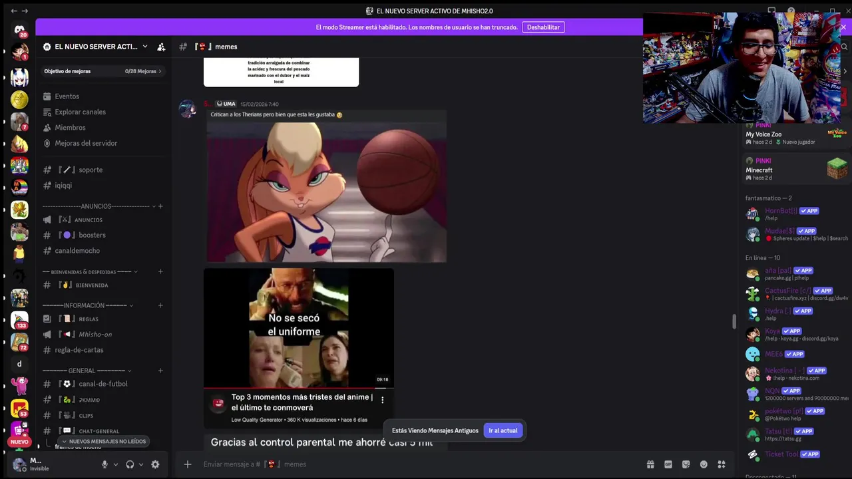Open headphone output options arrow
The image size is (852, 479).
(x=141, y=464)
